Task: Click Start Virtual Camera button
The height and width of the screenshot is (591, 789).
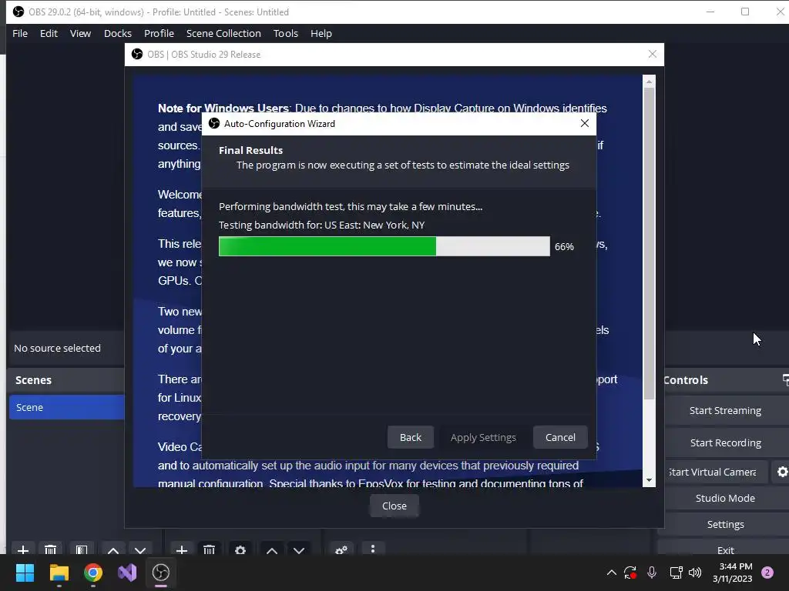Action: [x=716, y=472]
